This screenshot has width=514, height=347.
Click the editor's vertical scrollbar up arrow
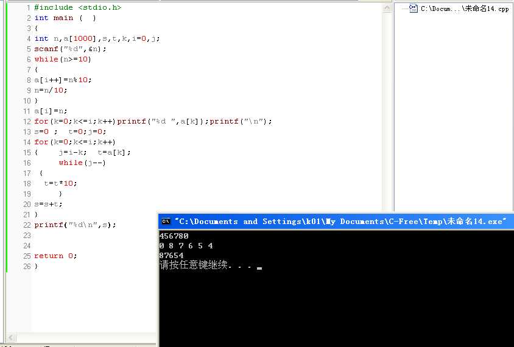coord(387,8)
